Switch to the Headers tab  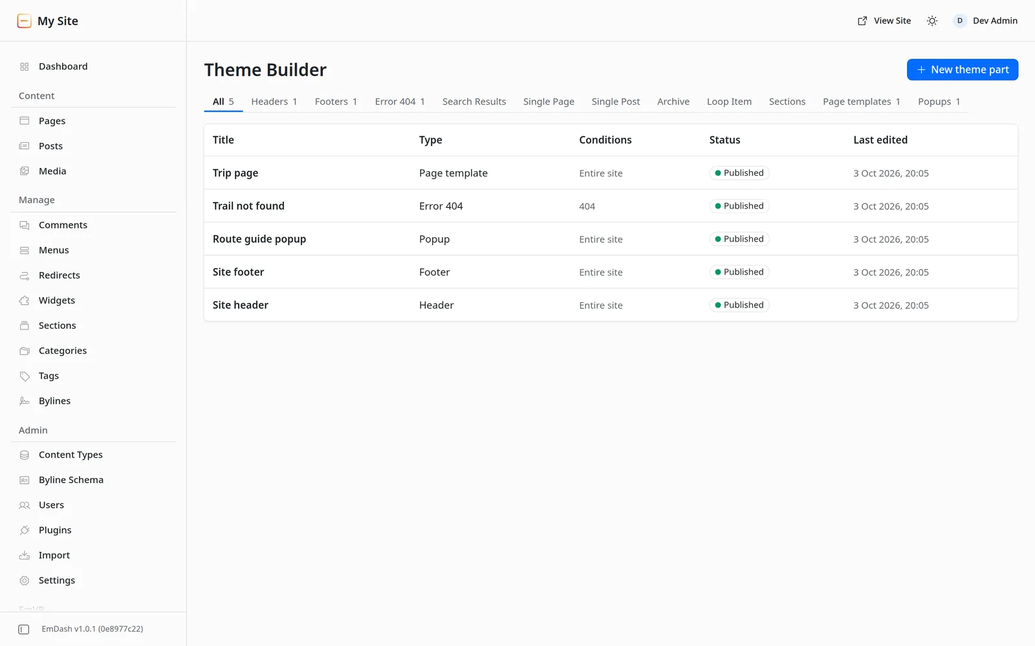click(274, 101)
